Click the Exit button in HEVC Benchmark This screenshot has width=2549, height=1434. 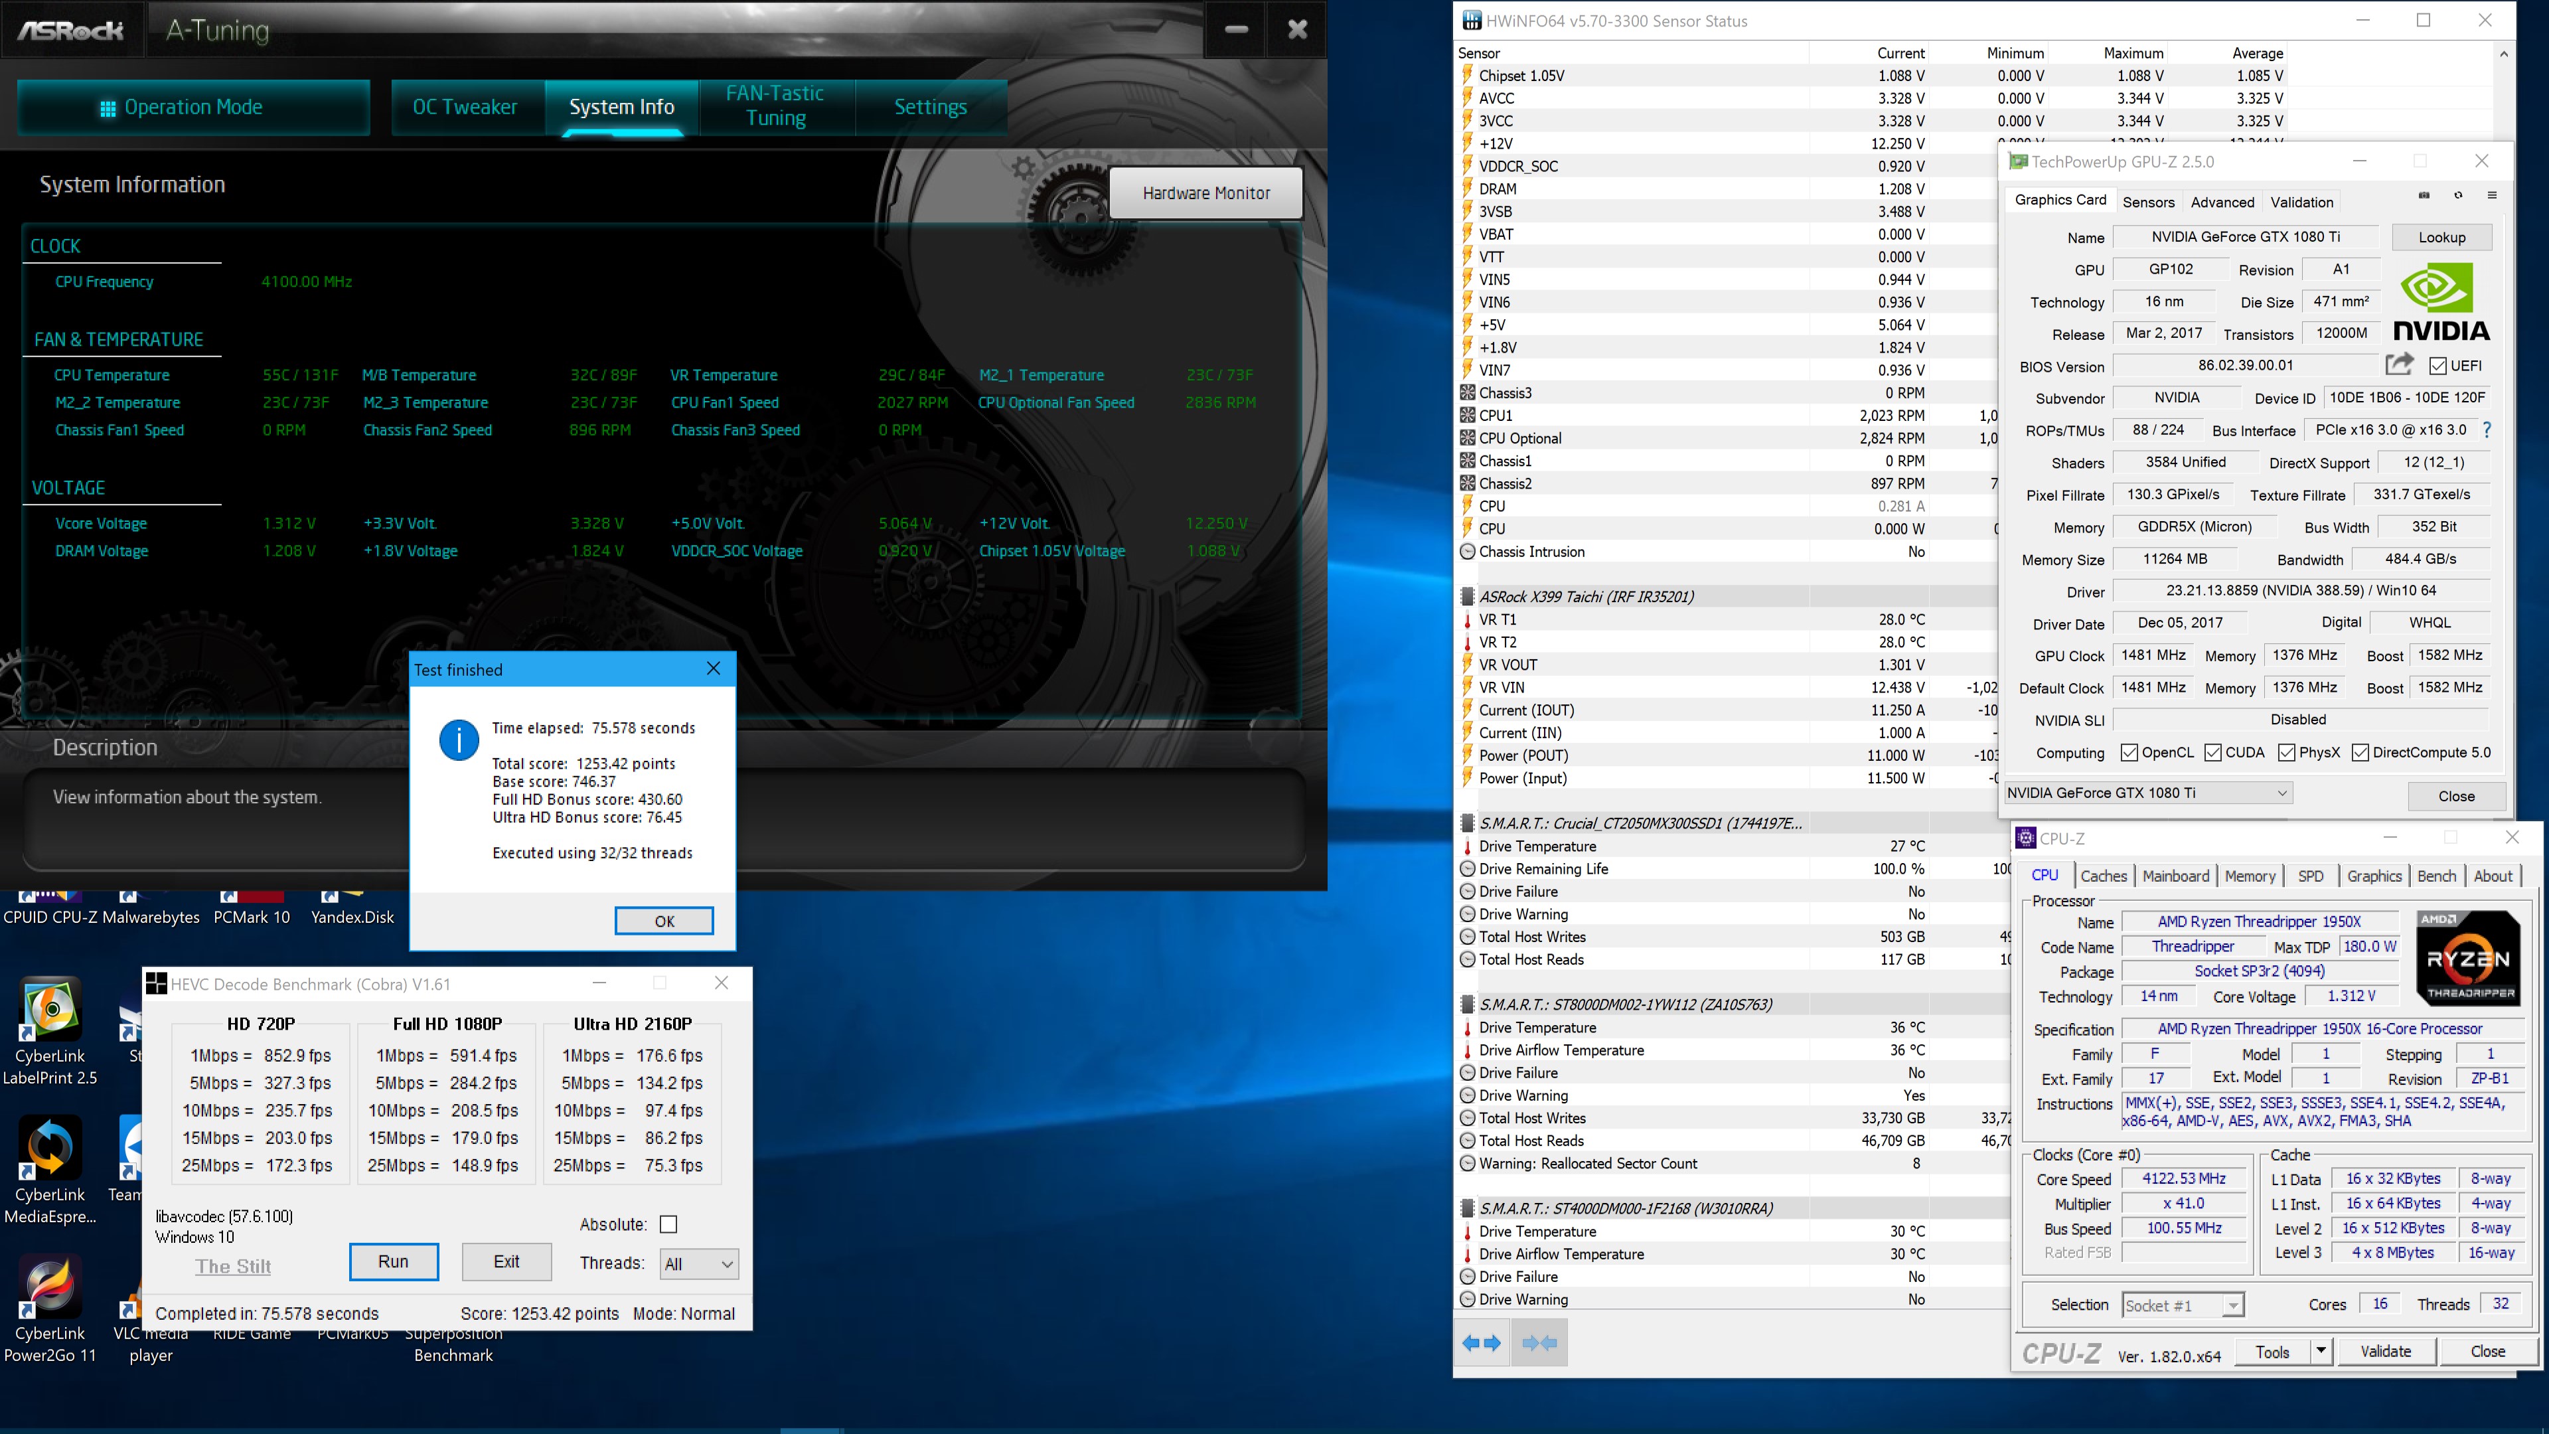click(506, 1262)
